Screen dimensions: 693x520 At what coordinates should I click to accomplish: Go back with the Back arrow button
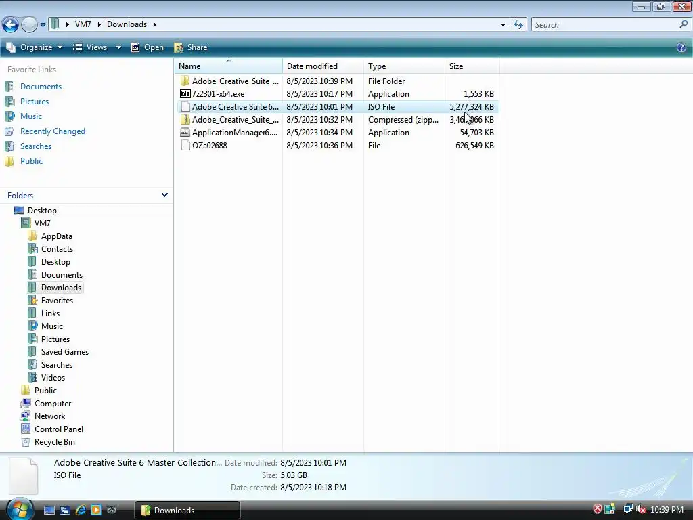click(x=11, y=24)
